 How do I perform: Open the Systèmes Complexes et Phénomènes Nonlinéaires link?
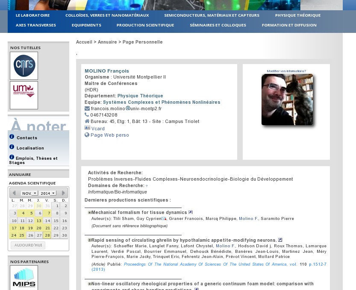point(162,103)
